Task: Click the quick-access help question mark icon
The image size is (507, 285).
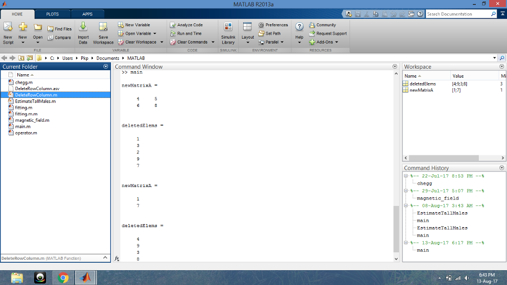Action: (x=420, y=14)
